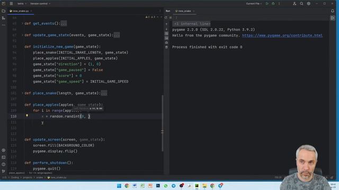The width and height of the screenshot is (339, 190).
Task: Open the Windows Start menu
Action: [x=119, y=186]
